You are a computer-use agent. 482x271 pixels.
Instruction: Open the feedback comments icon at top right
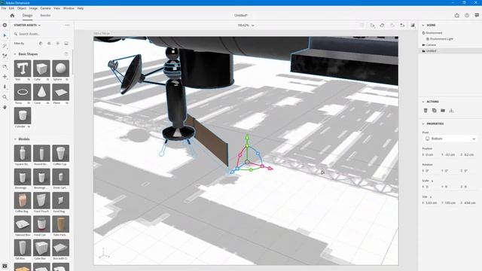477,15
